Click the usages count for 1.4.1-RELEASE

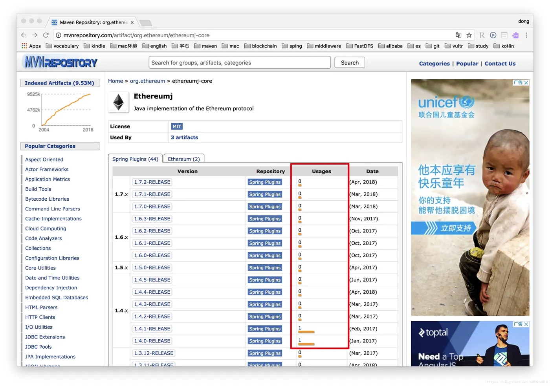point(300,328)
